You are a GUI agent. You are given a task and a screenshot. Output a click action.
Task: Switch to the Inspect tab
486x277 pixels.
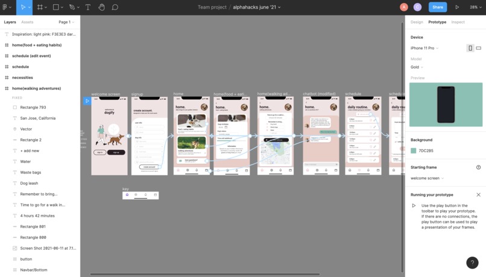click(458, 22)
